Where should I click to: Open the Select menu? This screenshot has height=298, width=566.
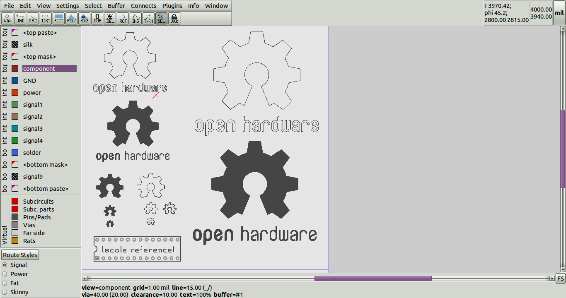click(93, 6)
